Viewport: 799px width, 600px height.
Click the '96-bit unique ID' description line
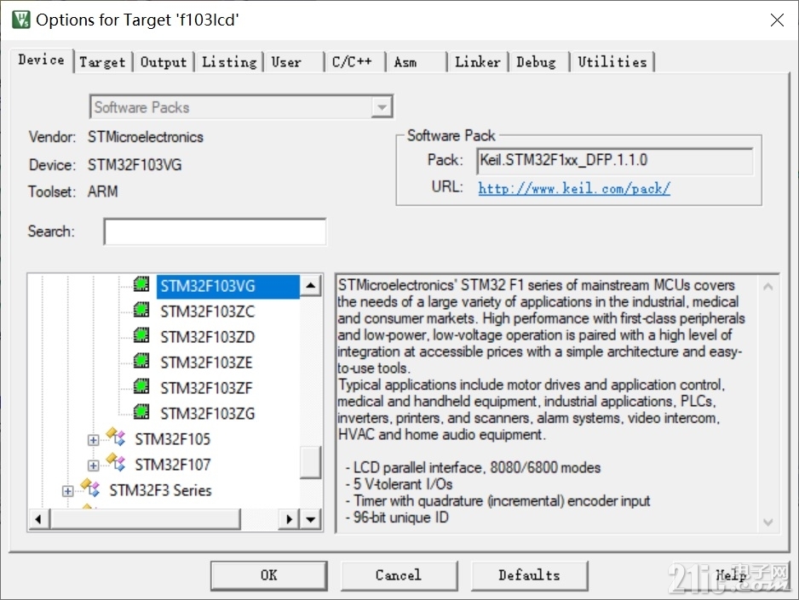(x=397, y=517)
